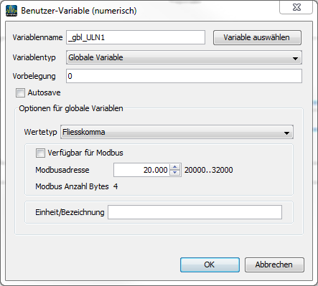Expand the Wertetyp dropdown arrow
Screen dimensions: 318x286
(286, 133)
